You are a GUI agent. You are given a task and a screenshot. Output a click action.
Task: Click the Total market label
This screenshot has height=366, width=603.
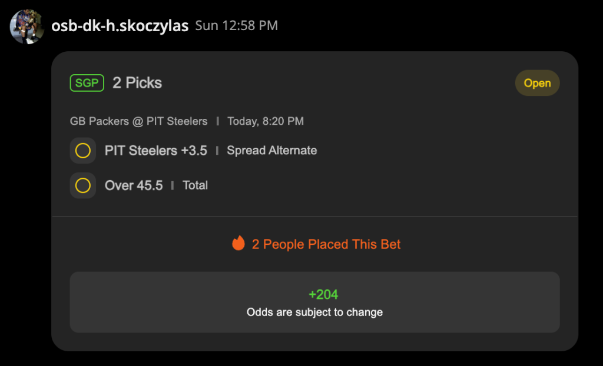tap(196, 185)
